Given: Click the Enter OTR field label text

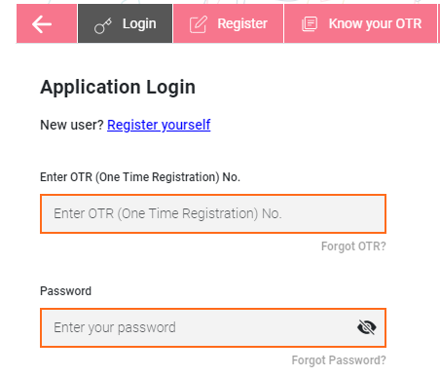Looking at the screenshot, I should [140, 177].
